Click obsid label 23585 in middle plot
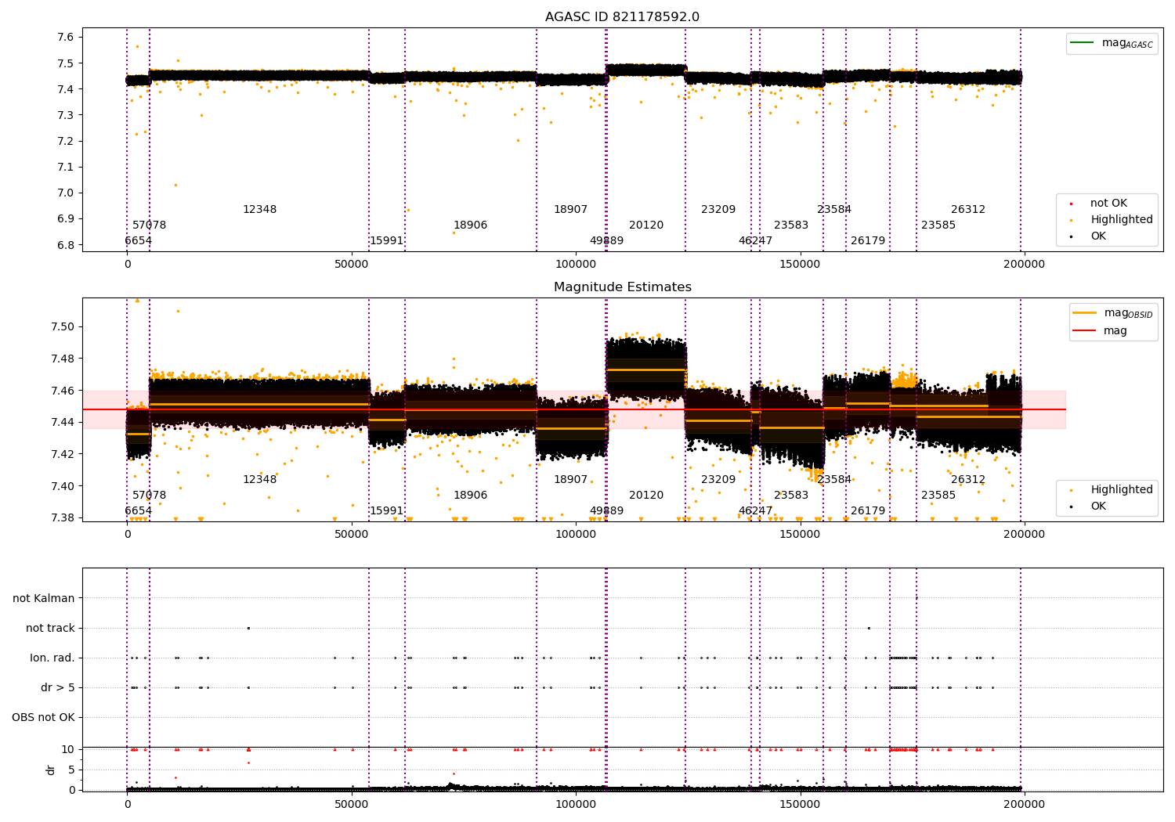This screenshot has width=1175, height=822. point(938,496)
